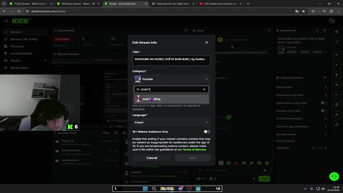Open AI Chat Moderation external link
This screenshot has width=343, height=193.
pyautogui.click(x=326, y=118)
